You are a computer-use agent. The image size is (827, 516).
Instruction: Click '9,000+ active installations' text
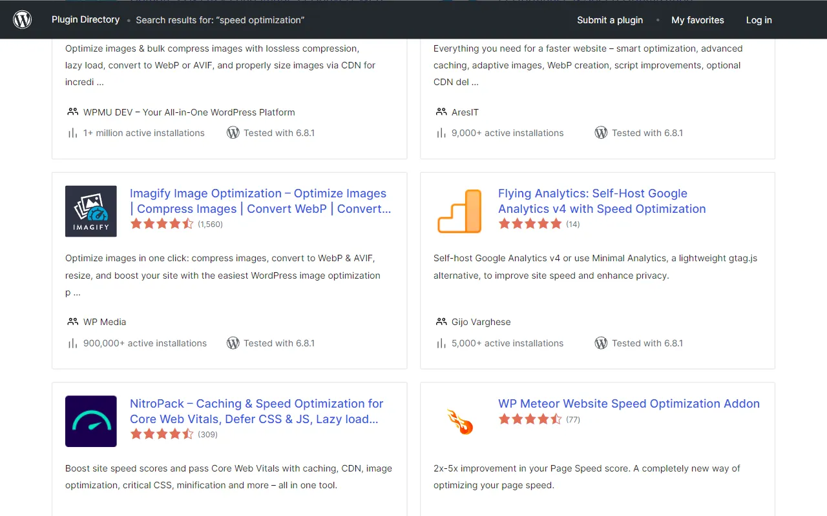(508, 133)
